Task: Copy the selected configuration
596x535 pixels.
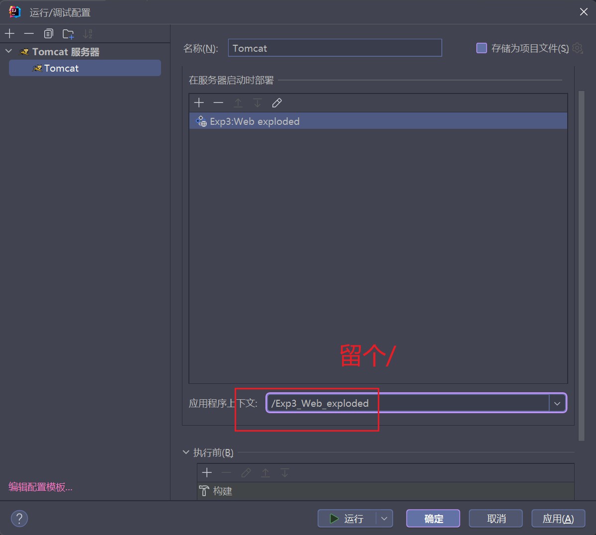Action: 48,34
